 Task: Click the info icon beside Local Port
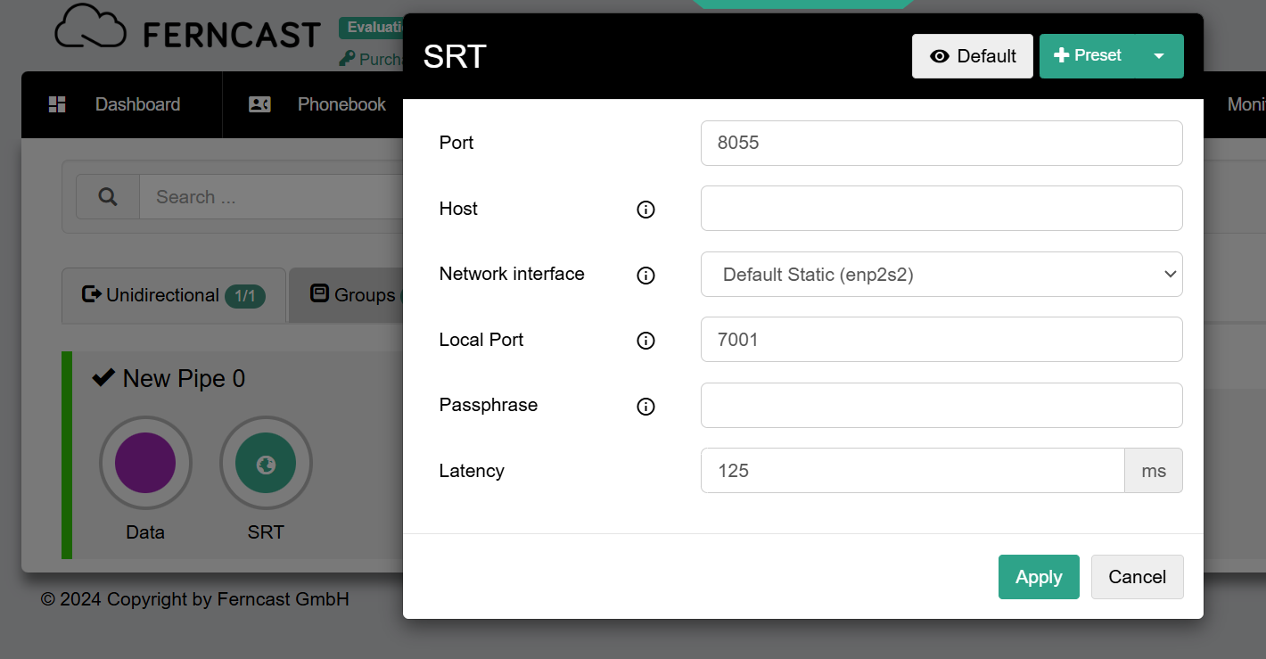pos(645,341)
